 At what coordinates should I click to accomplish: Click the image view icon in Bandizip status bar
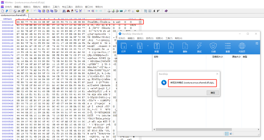231,134
